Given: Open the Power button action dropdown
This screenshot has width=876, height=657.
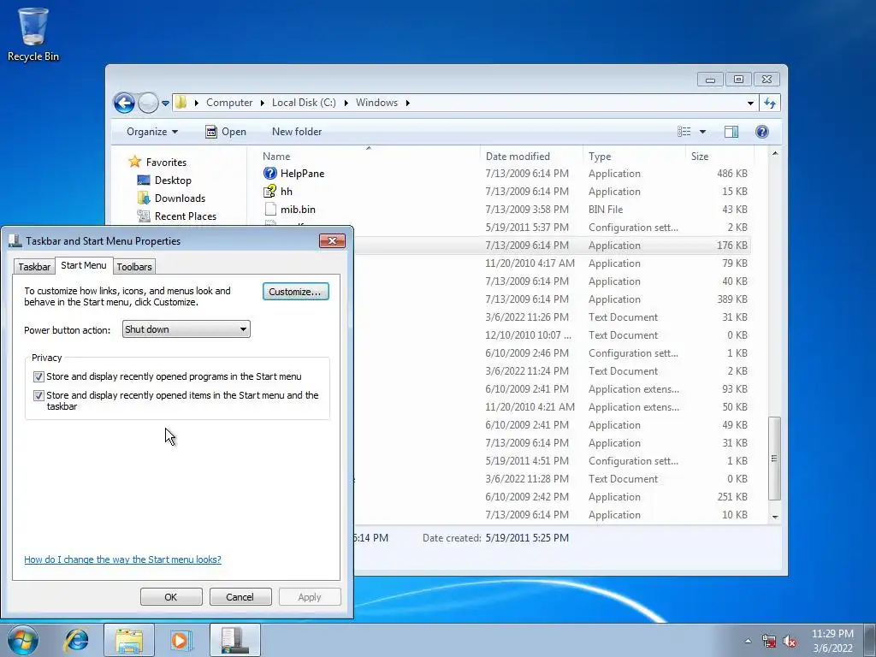Looking at the screenshot, I should [x=186, y=329].
